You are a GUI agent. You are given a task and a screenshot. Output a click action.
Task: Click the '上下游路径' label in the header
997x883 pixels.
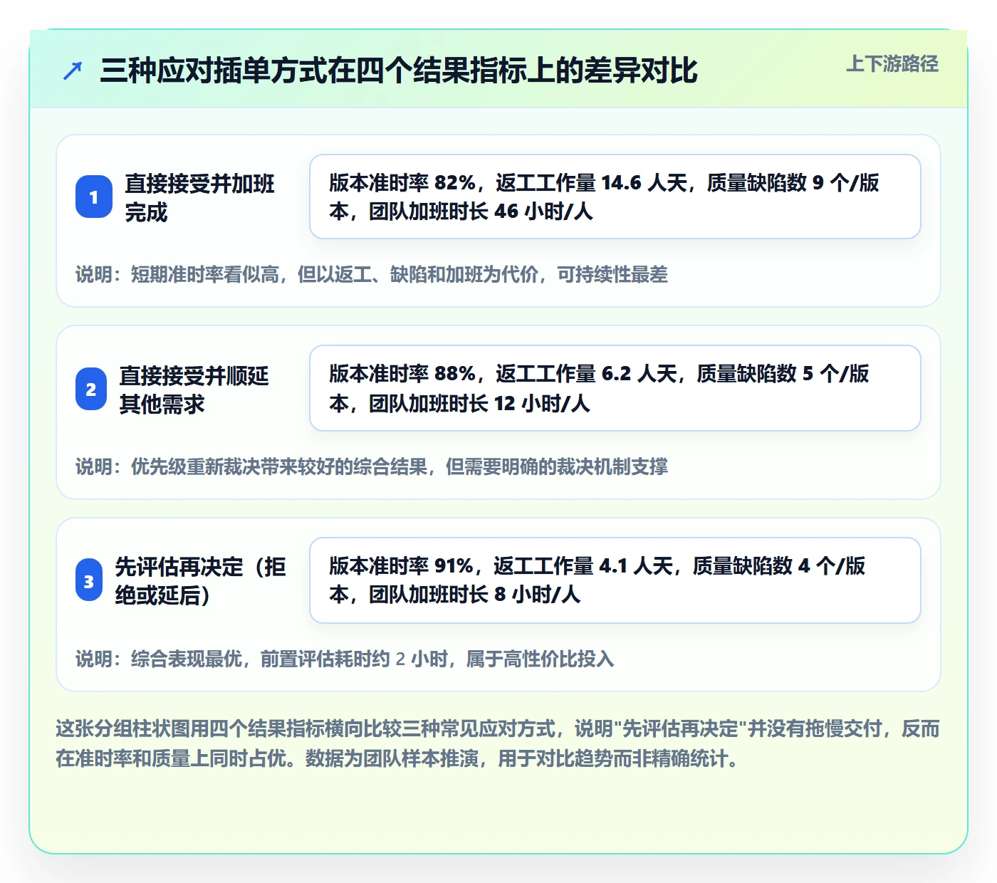click(x=892, y=64)
